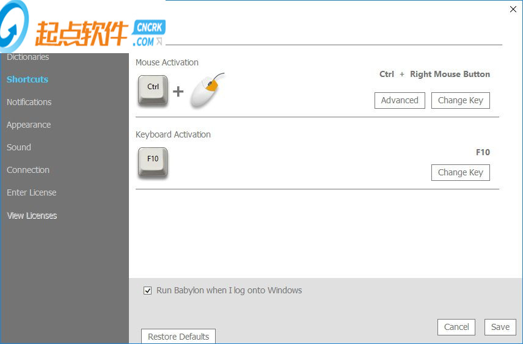Viewport: 523px width, 344px height.
Task: Open the Dictionaries settings section
Action: tap(27, 57)
